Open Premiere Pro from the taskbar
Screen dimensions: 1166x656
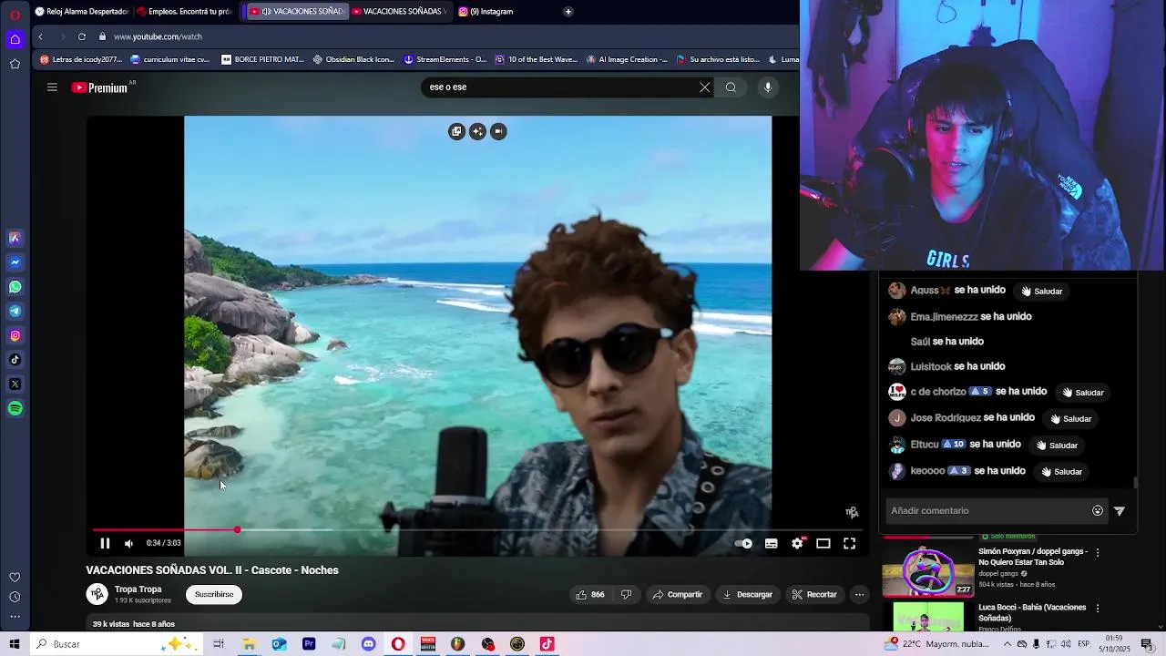click(309, 644)
